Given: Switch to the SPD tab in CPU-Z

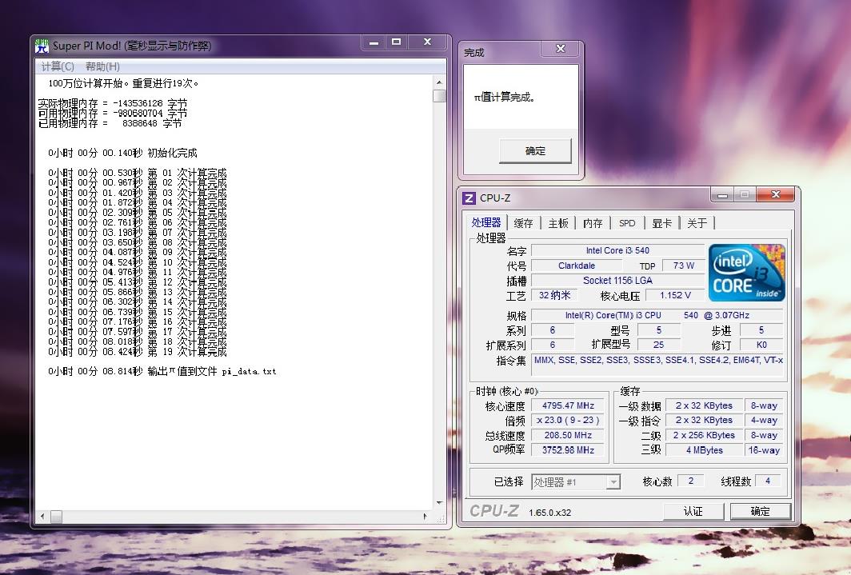Looking at the screenshot, I should click(627, 223).
